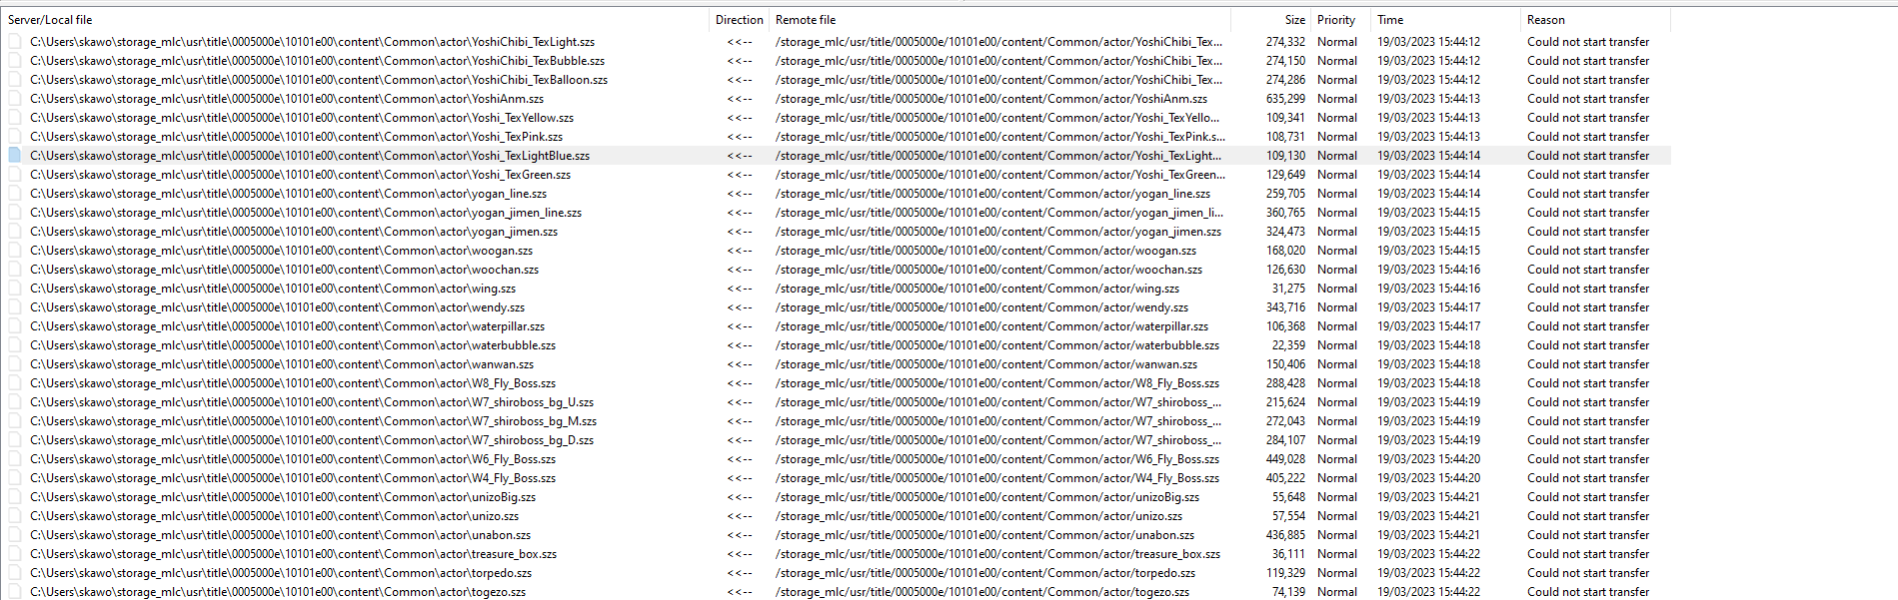Click 'Could not start transfer' in woochan.szs row
Screen dimensions: 1898x600
pos(1588,270)
